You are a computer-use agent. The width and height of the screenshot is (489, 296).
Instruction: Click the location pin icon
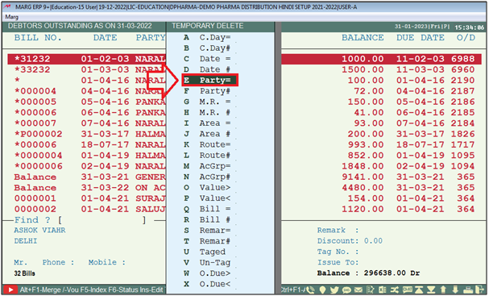[322, 290]
